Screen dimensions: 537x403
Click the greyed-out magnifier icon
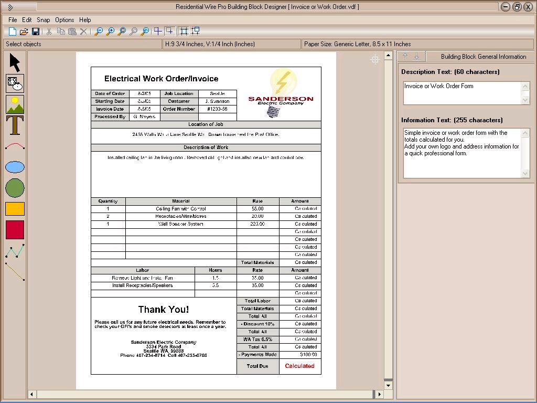pyautogui.click(x=134, y=31)
